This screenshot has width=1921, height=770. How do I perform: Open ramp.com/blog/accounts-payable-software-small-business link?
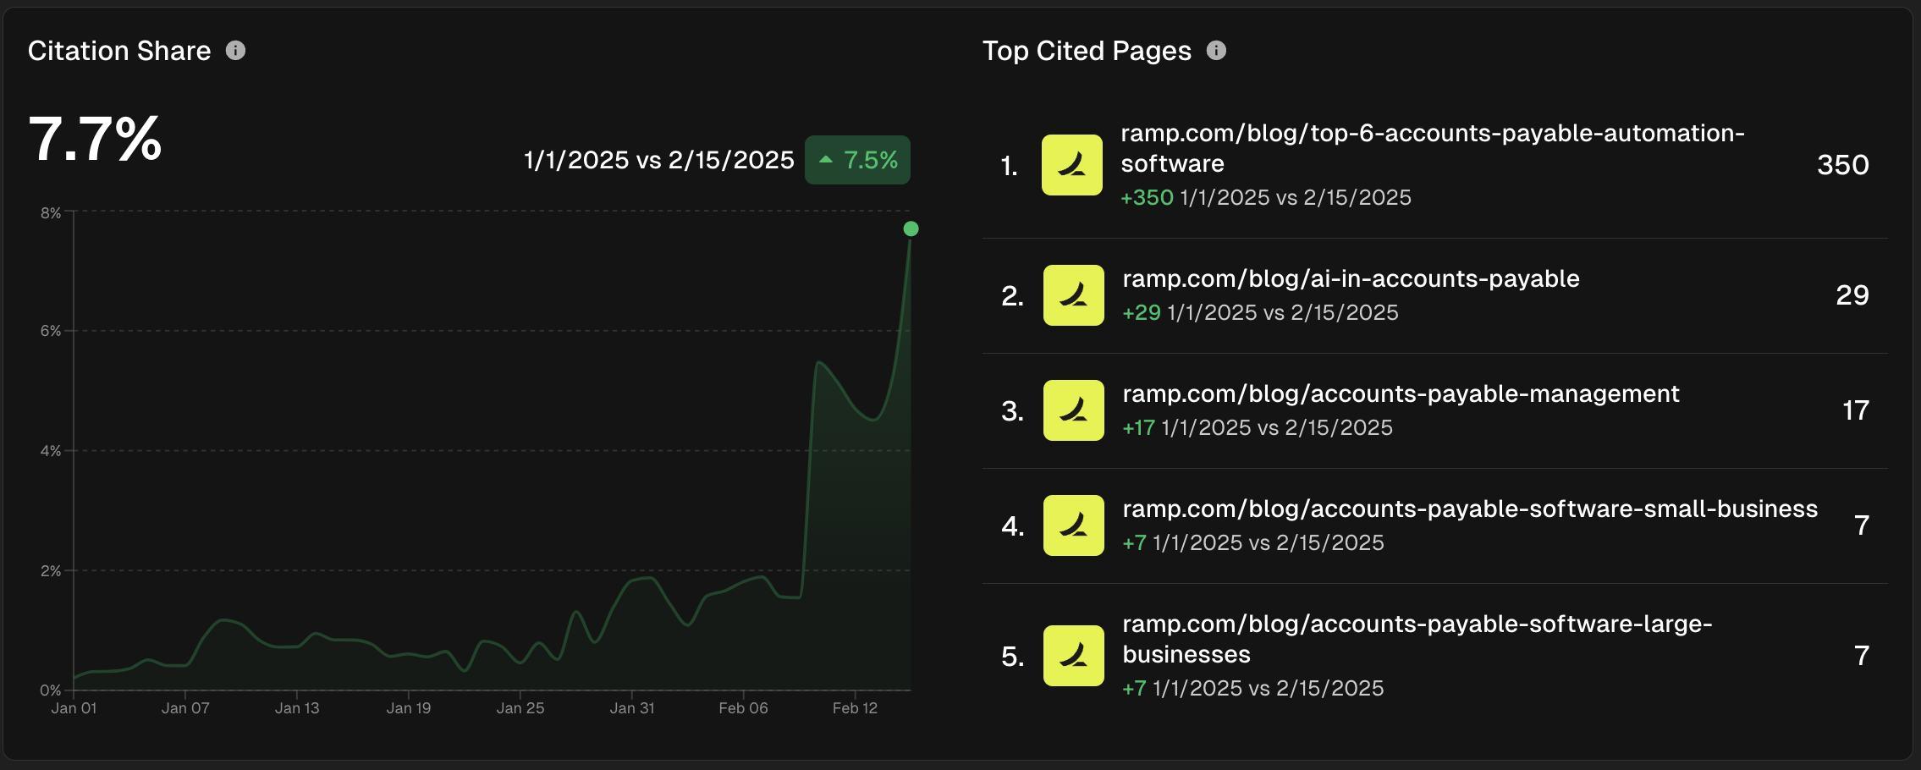(x=1470, y=509)
